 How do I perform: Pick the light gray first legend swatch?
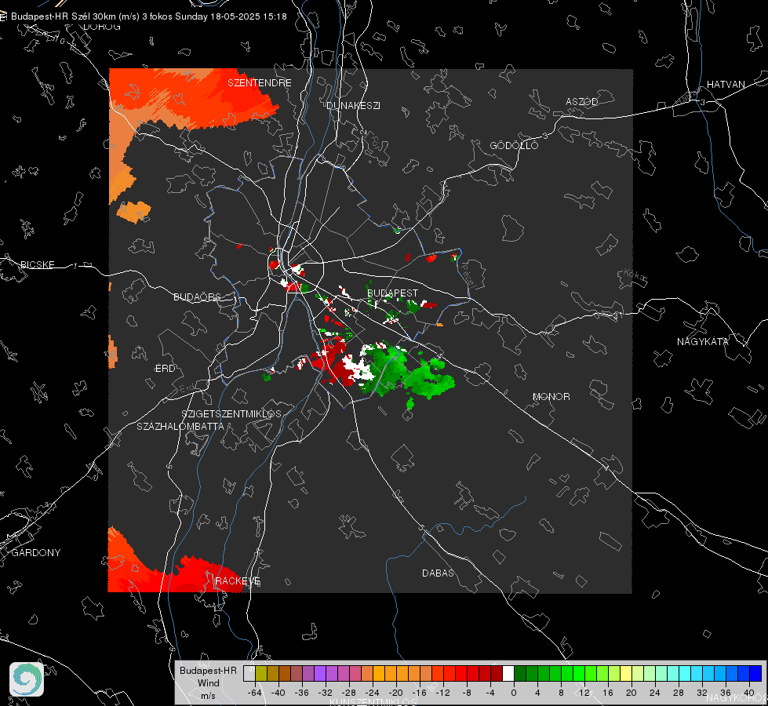(x=249, y=673)
